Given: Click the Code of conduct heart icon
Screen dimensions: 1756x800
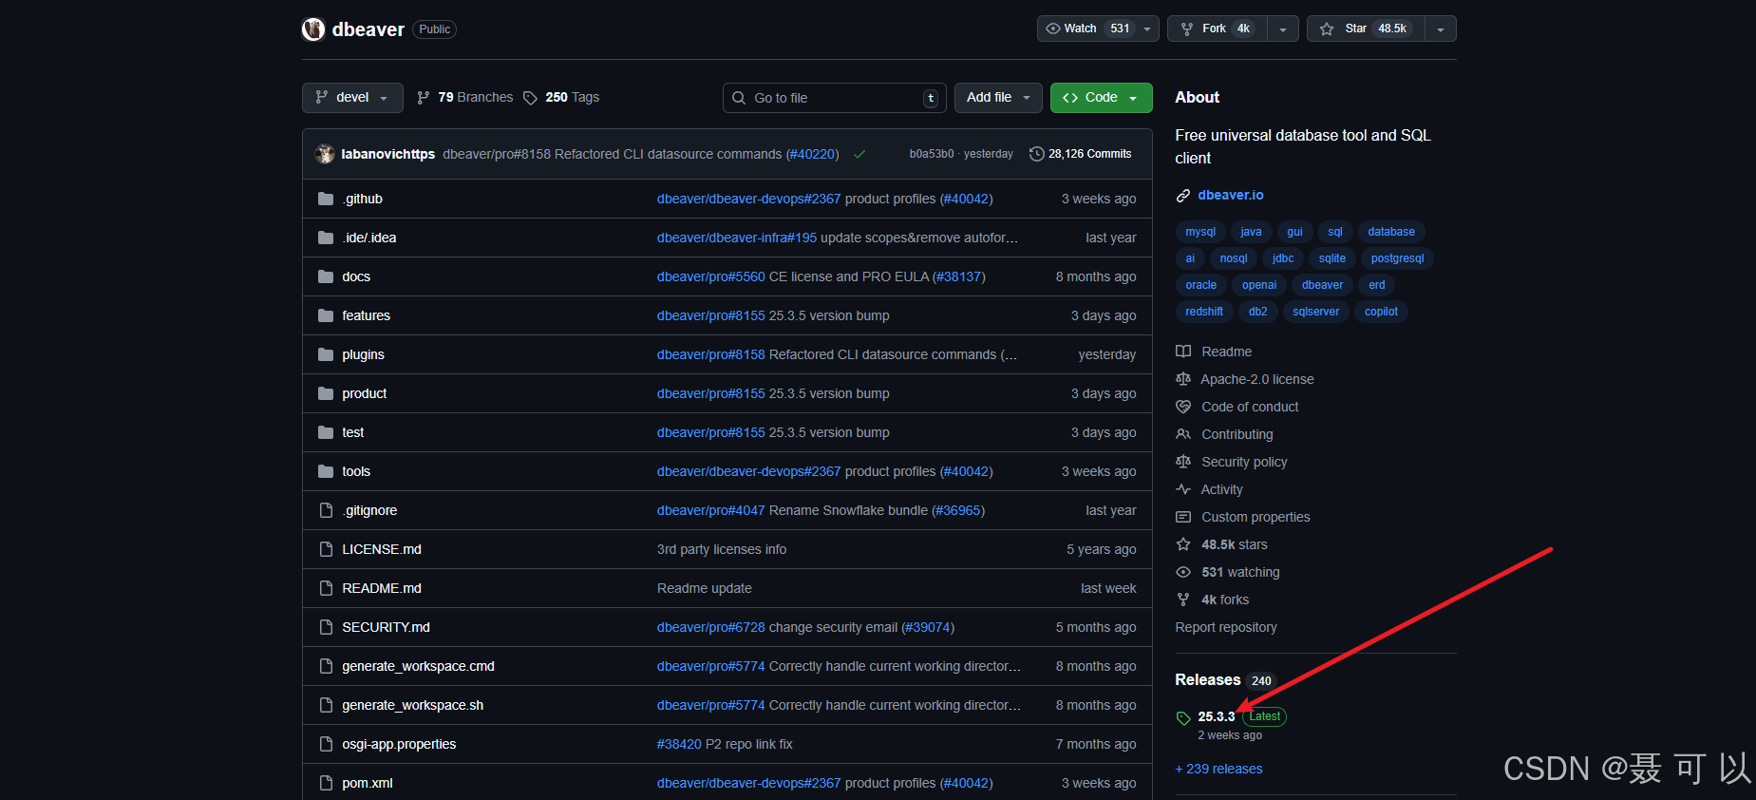Looking at the screenshot, I should [x=1183, y=407].
